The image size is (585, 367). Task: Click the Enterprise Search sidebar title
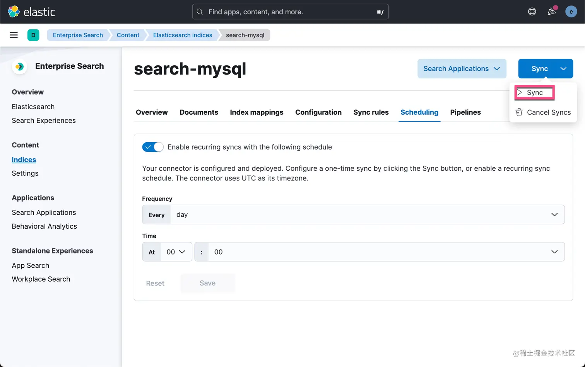(70, 66)
